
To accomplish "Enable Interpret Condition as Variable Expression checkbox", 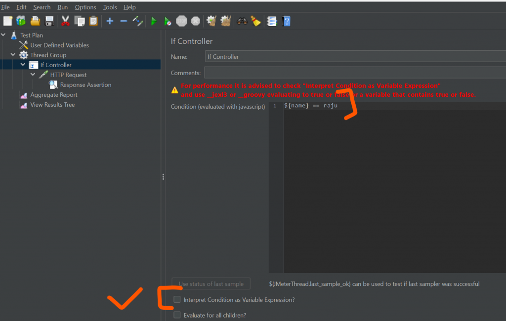I will click(177, 300).
